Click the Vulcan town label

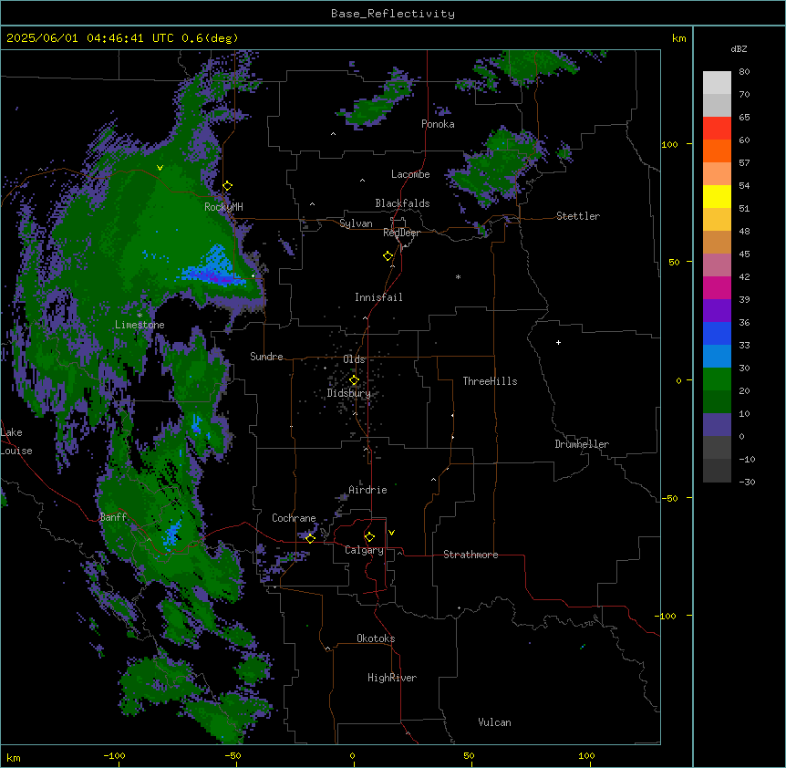[x=494, y=722]
